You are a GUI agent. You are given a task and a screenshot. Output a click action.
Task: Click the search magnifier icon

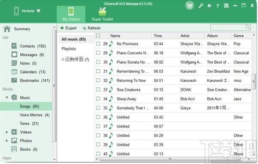(247, 27)
